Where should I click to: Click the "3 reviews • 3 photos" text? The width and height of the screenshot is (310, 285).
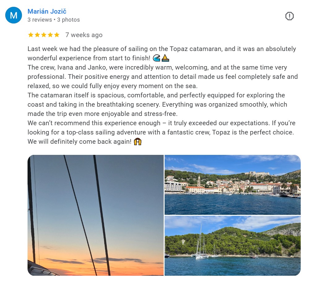tap(54, 20)
